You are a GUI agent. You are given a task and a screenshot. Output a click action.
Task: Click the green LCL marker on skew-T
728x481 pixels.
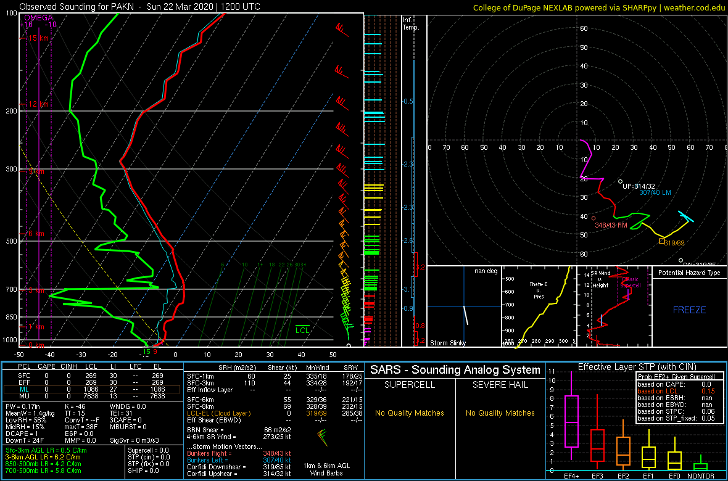303,330
